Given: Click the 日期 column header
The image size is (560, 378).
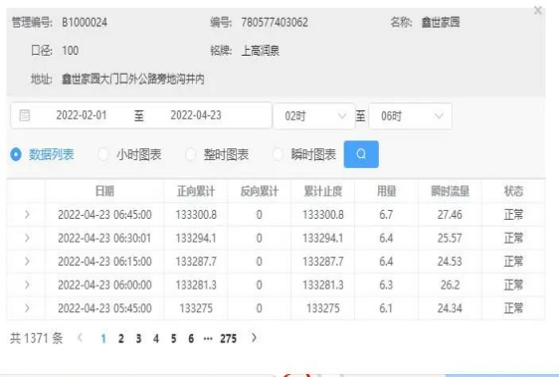Looking at the screenshot, I should click(104, 191).
